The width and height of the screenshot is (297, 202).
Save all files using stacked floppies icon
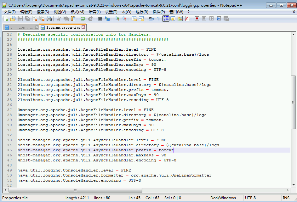pos(27,19)
